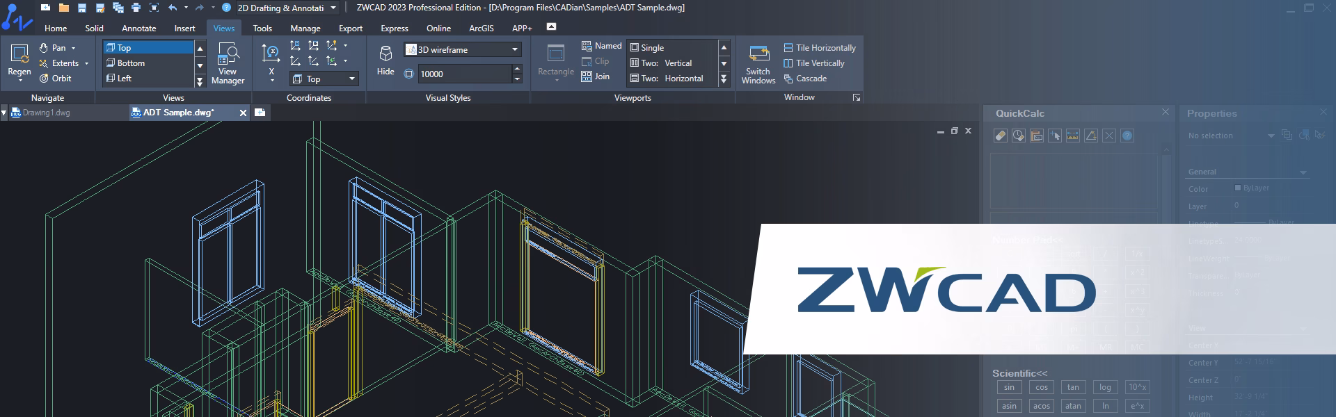Select Bottom view in Views list
The image size is (1336, 417).
tap(131, 63)
